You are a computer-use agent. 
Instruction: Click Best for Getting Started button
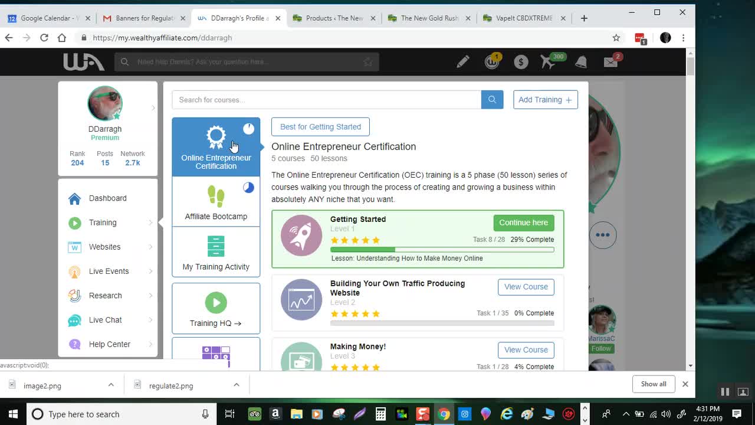click(320, 127)
